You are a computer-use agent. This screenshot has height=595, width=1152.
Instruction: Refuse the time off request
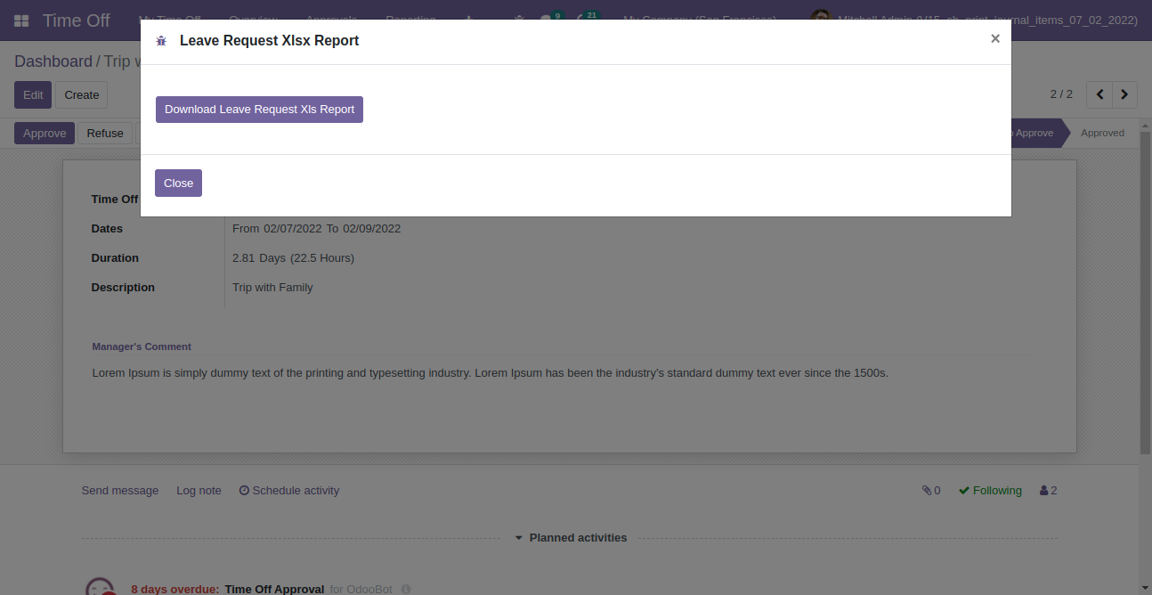coord(105,134)
